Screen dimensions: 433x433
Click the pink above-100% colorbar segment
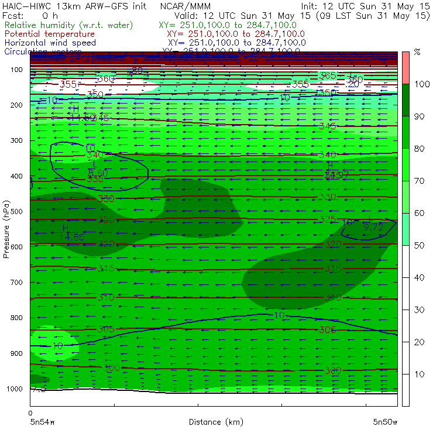405,68
